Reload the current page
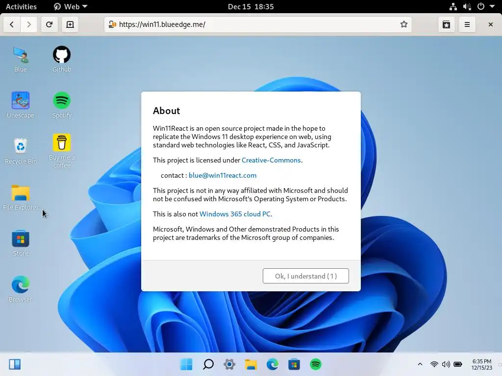 pyautogui.click(x=49, y=24)
